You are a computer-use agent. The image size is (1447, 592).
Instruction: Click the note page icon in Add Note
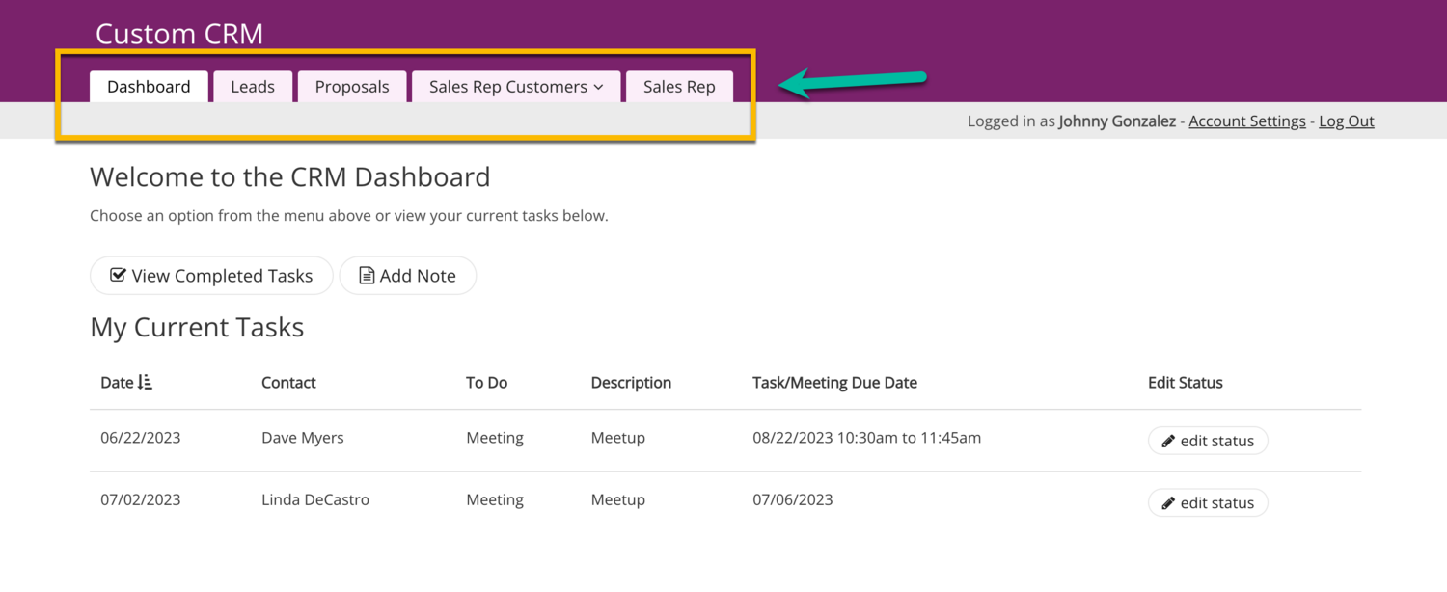coord(367,276)
